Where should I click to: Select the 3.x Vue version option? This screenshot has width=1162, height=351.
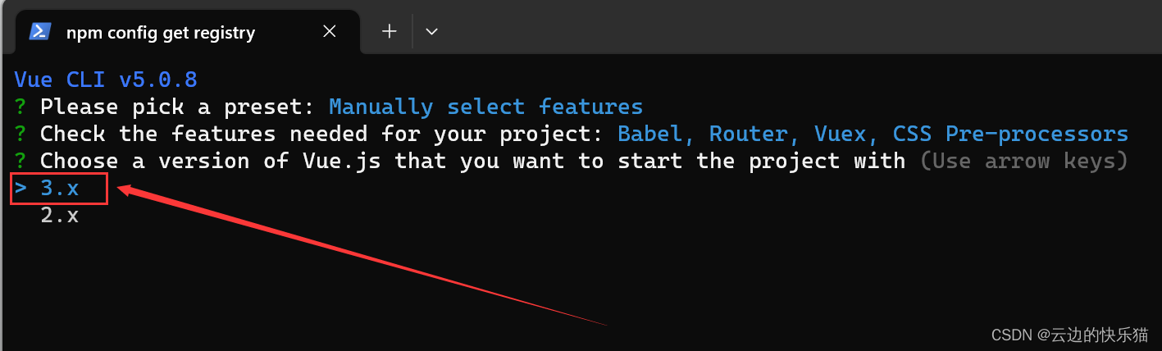tap(60, 188)
